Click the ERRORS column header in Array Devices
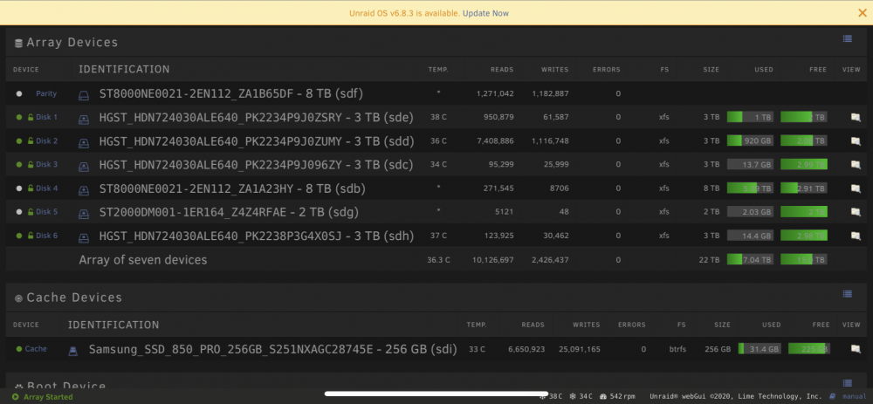Viewport: 873px width, 404px height. click(x=607, y=70)
